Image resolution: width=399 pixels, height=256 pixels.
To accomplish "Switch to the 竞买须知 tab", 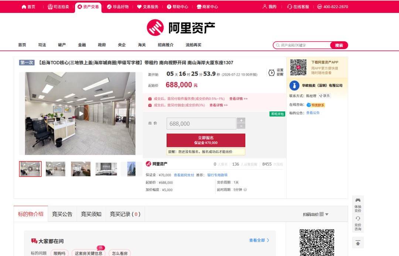I will [91, 214].
